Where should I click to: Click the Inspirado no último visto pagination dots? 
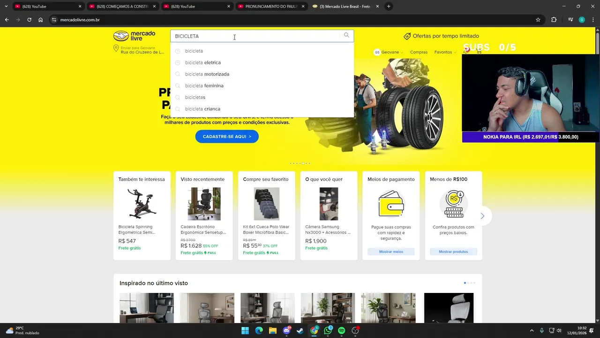[469, 283]
